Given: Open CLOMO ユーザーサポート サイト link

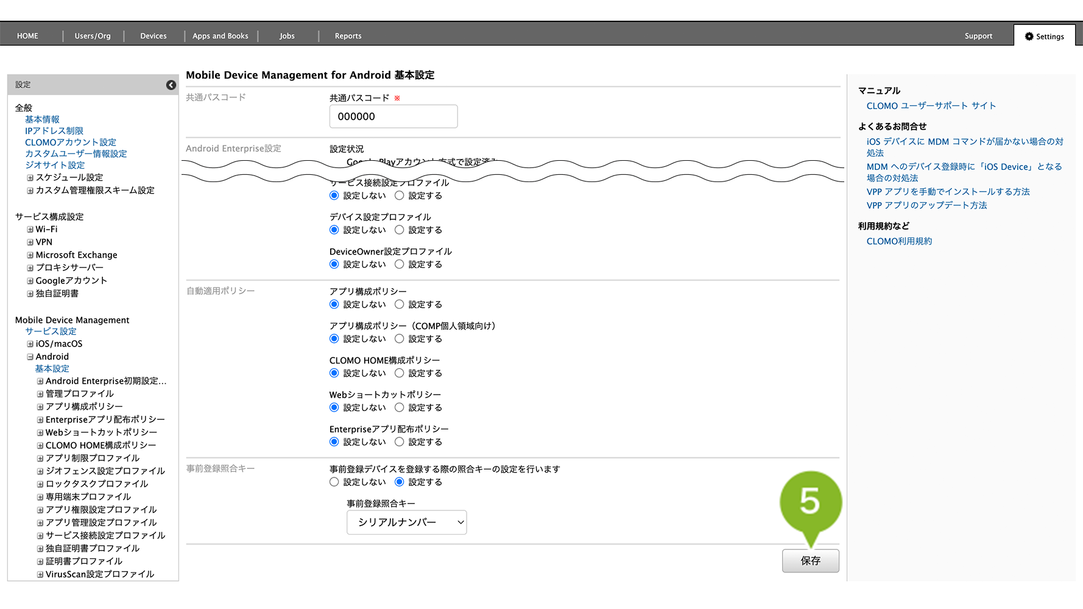Looking at the screenshot, I should tap(931, 106).
